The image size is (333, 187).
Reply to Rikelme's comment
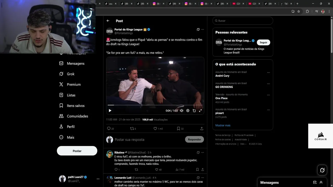click(x=117, y=170)
